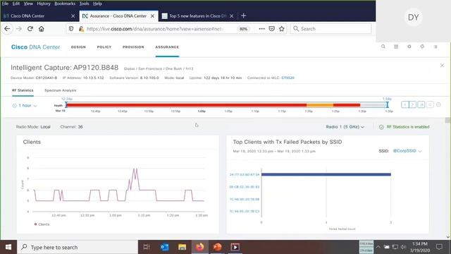Screen dimensions: 451x254
Task: Click the Firefox Search box
Action: coord(330,29)
